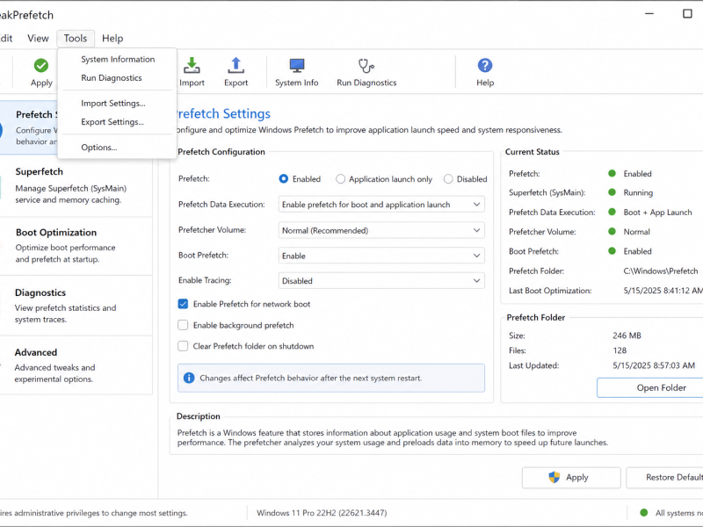Select Prefetch Enabled radio button
The height and width of the screenshot is (527, 703).
point(283,179)
